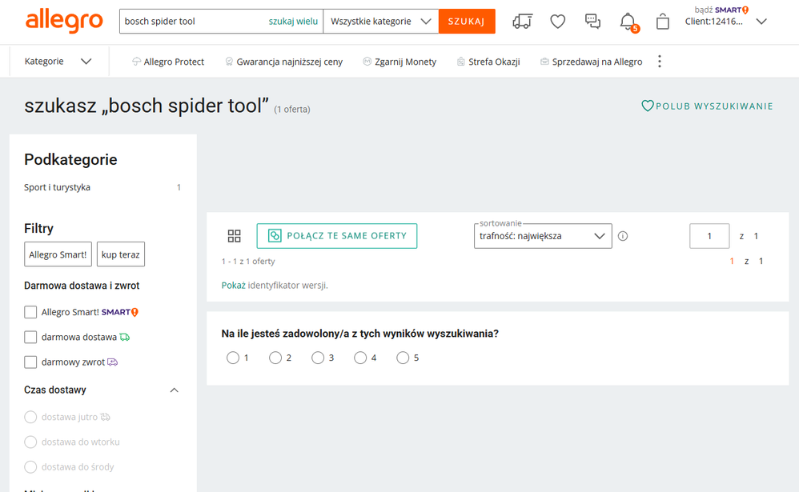The width and height of the screenshot is (799, 492).
Task: Check the darmowa dostawa checkbox
Action: pyautogui.click(x=30, y=337)
